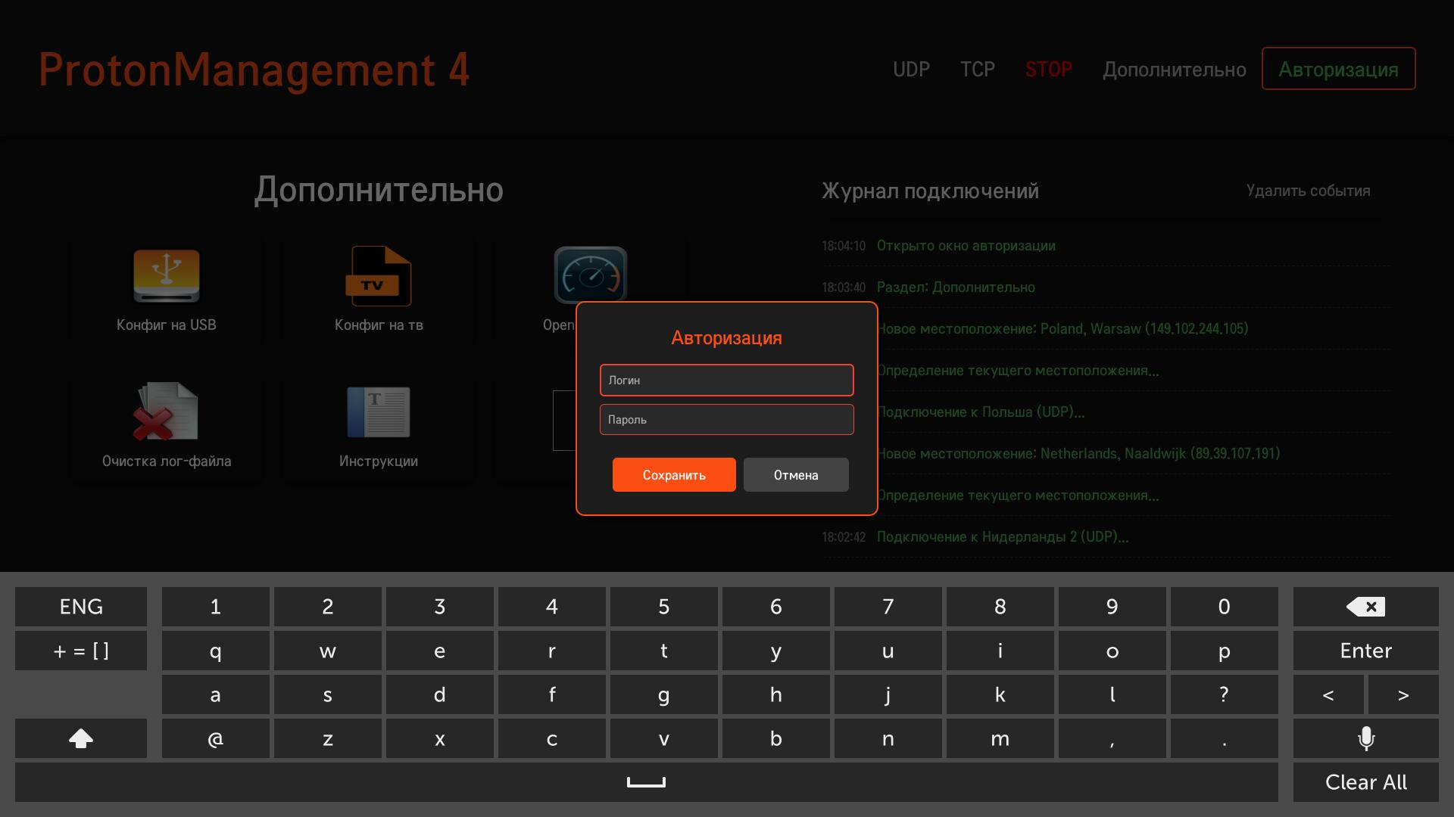Tap the letter o key
The image size is (1454, 817).
tap(1112, 651)
